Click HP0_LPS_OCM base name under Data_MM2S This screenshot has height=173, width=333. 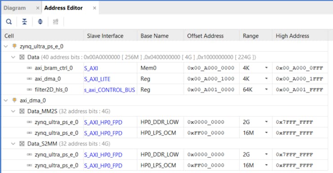tap(158, 133)
